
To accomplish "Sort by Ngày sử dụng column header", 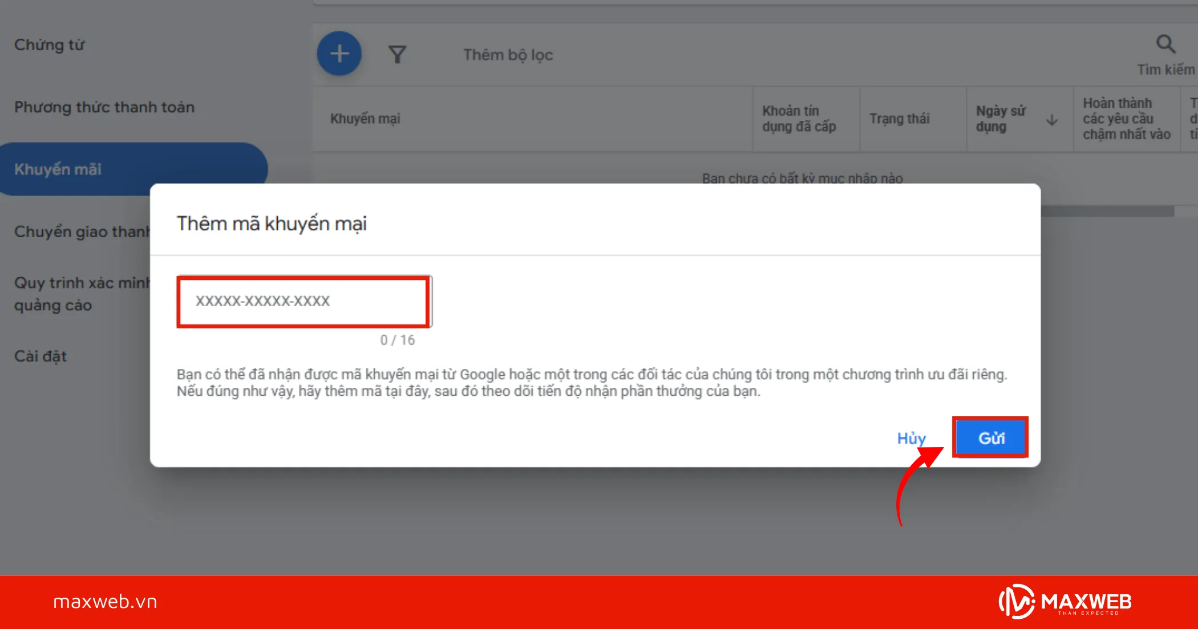I will (x=1001, y=119).
